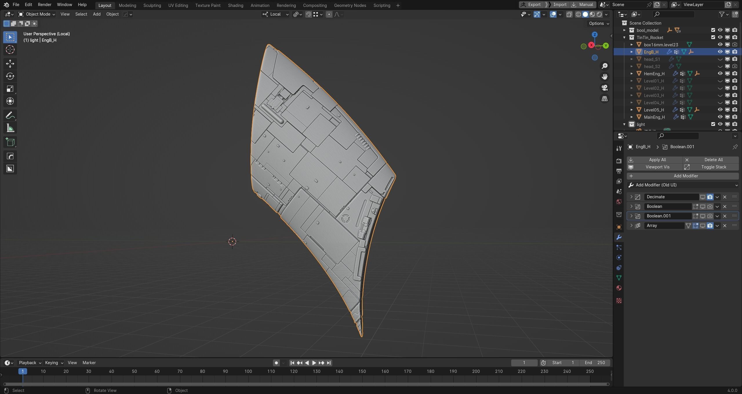742x394 pixels.
Task: Uncheck the TinTin_Rocket collection checkbox
Action: pyautogui.click(x=713, y=37)
